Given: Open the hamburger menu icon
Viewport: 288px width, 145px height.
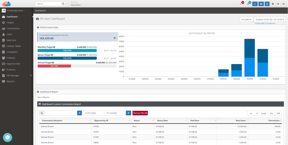Looking at the screenshot, I should pos(284,4).
